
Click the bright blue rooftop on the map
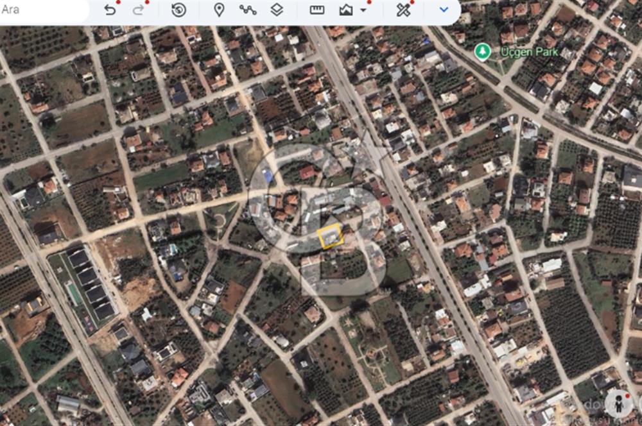[x=267, y=175]
